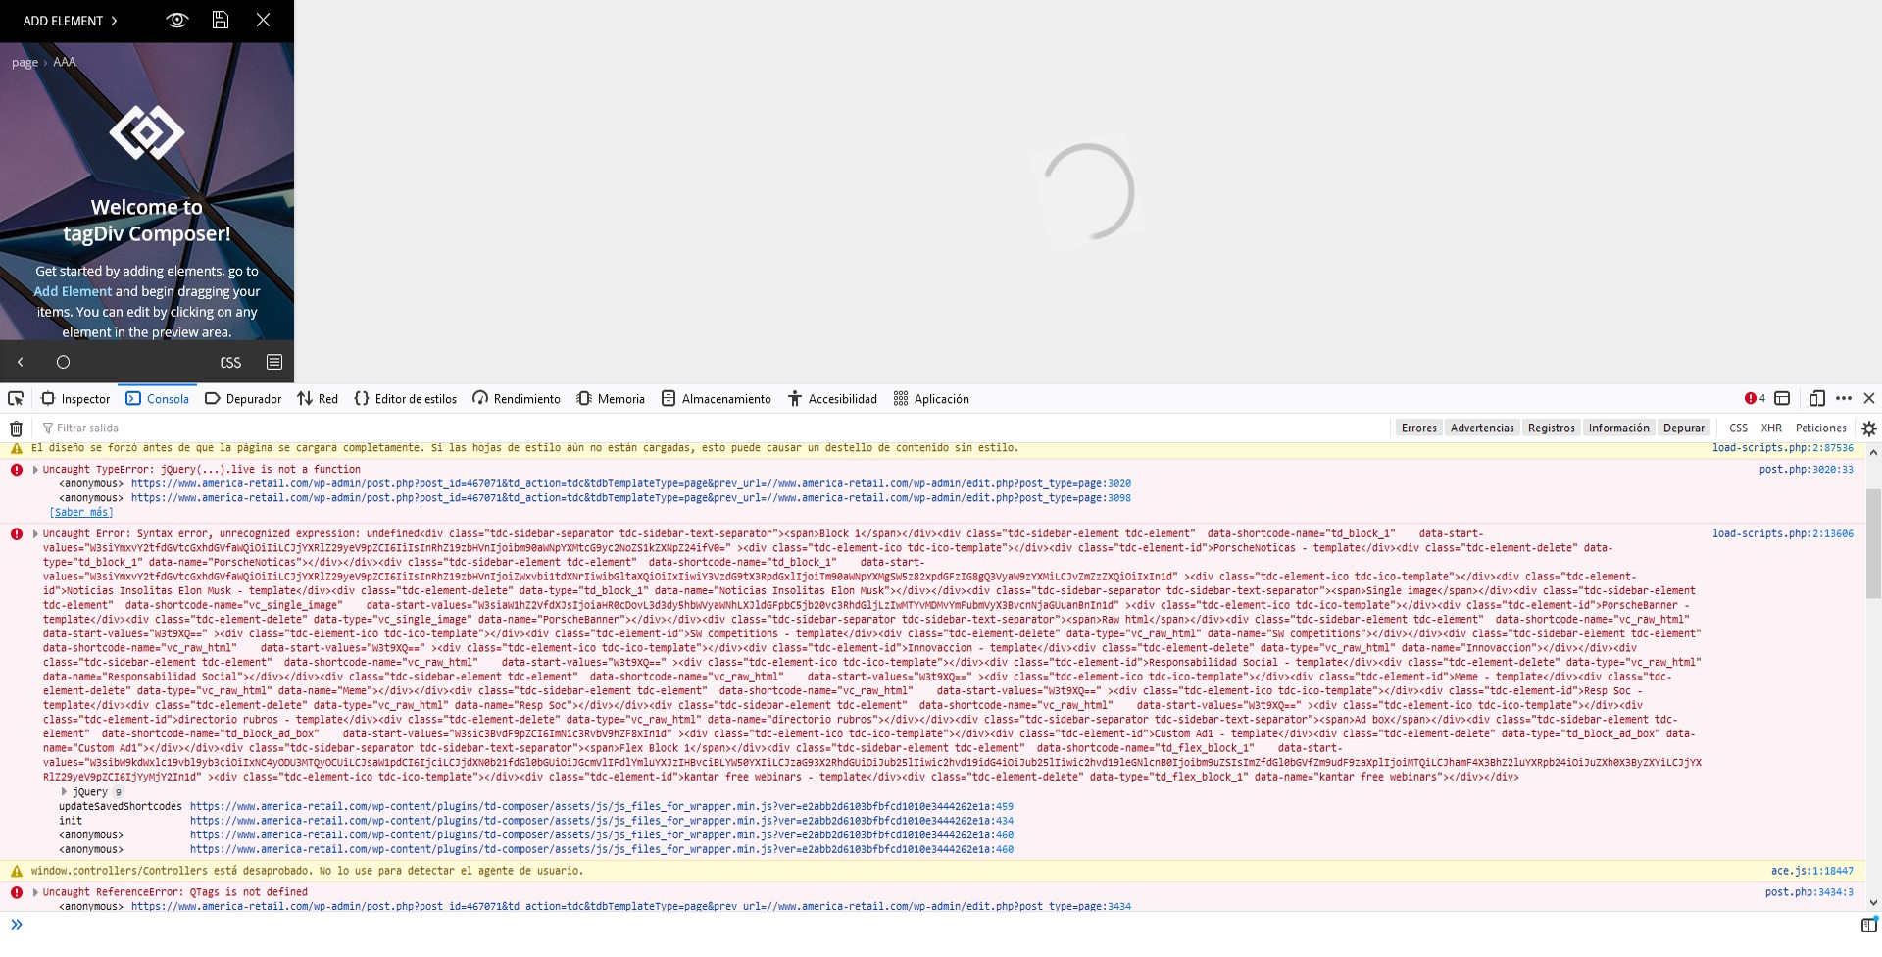Activate the DevTools element picker

click(x=16, y=399)
